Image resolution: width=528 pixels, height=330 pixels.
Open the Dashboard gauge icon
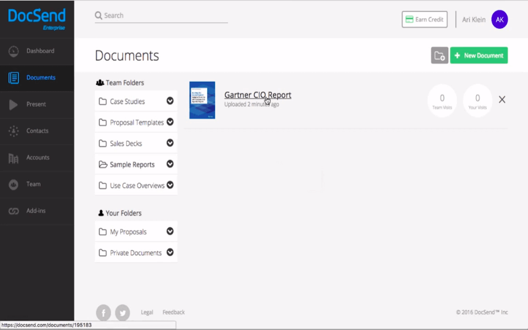click(x=13, y=51)
